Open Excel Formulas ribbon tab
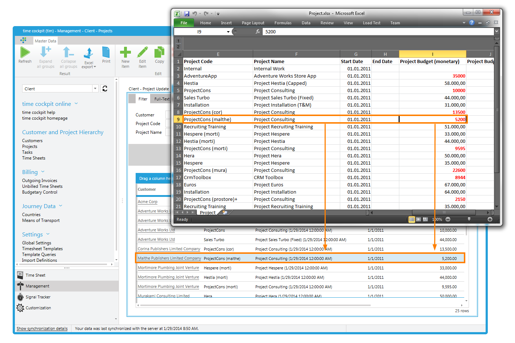 [283, 23]
